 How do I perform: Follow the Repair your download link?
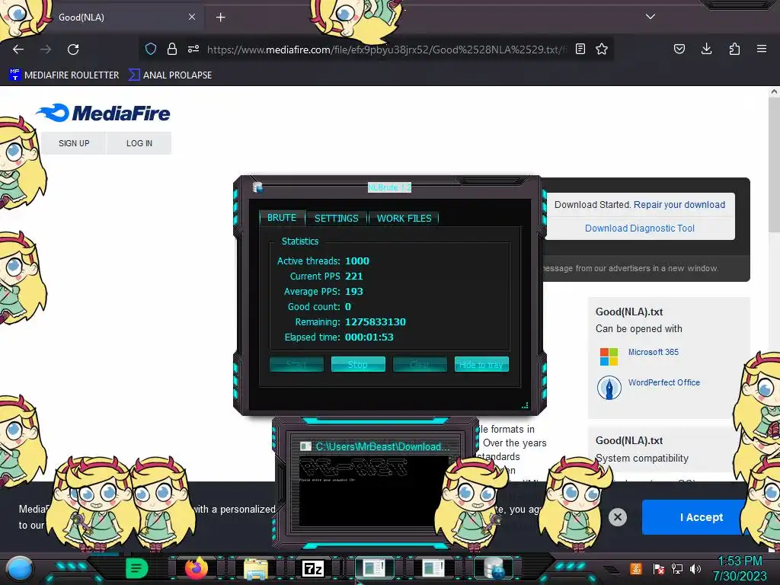(679, 205)
